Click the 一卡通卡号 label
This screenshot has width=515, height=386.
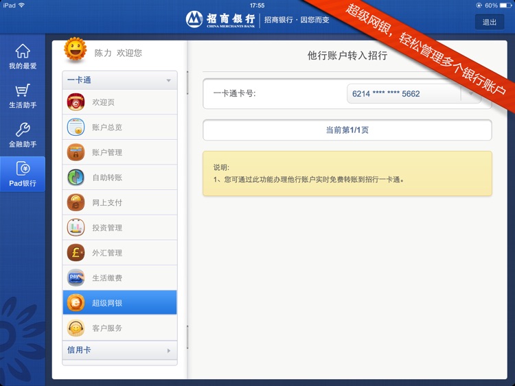[234, 93]
